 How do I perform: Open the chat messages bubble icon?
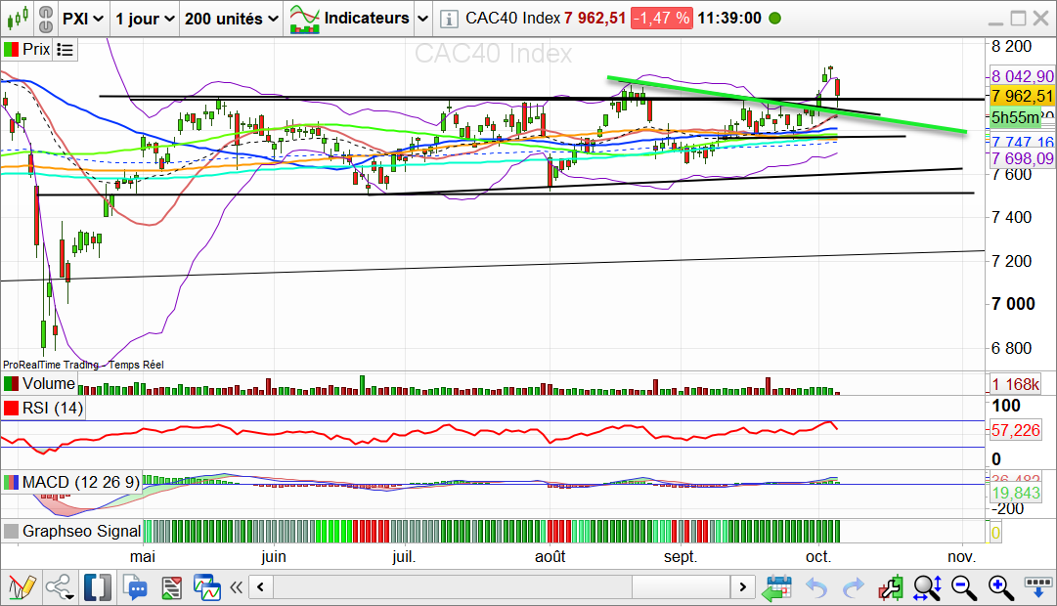click(135, 587)
